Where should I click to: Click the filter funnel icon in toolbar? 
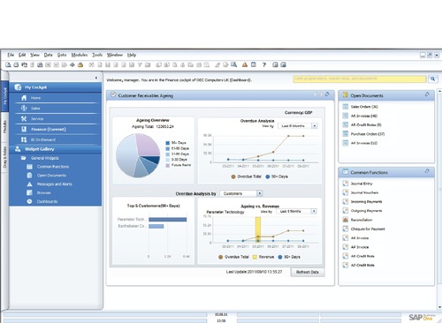pyautogui.click(x=140, y=64)
